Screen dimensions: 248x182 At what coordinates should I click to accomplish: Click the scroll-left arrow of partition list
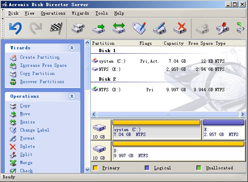(94, 114)
